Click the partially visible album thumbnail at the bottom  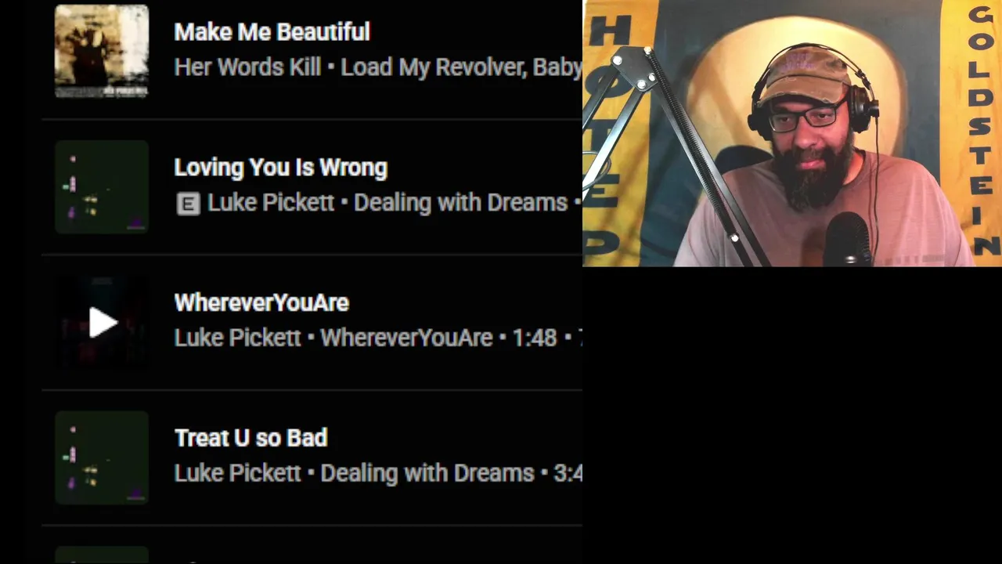(102, 555)
